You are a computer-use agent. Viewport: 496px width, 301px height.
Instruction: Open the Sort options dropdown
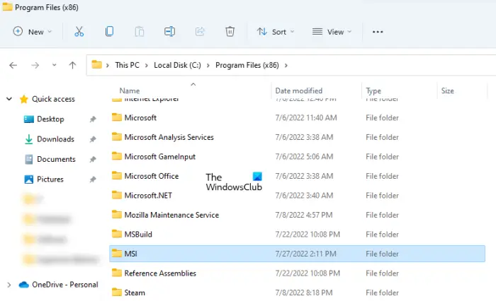[275, 32]
